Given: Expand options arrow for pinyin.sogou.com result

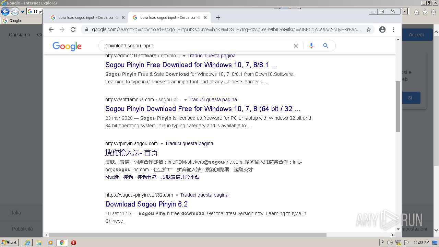Looking at the screenshot, I should (x=162, y=144).
